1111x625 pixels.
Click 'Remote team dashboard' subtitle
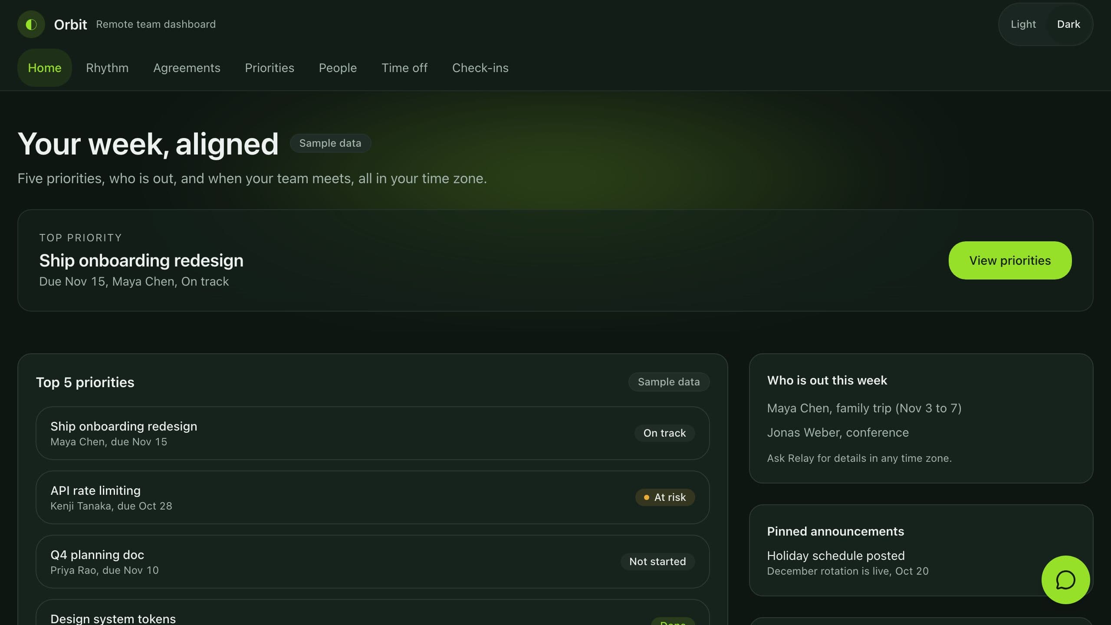[156, 24]
